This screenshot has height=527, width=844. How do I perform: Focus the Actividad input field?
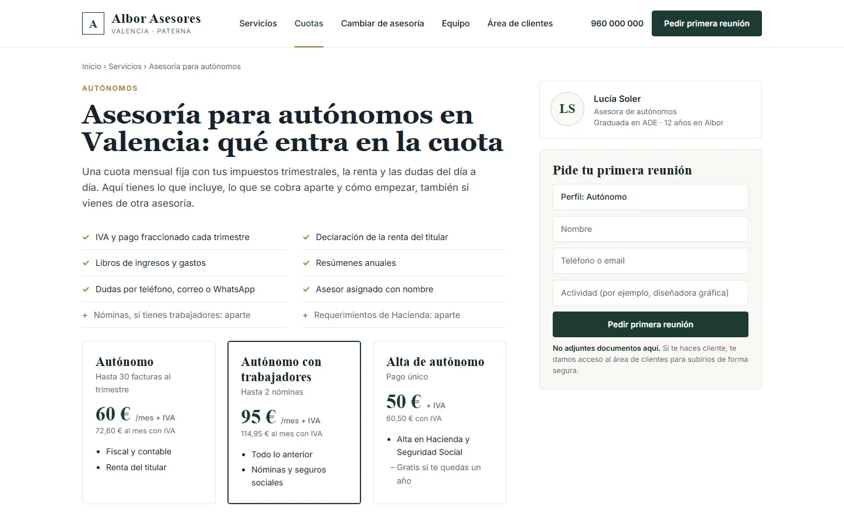pyautogui.click(x=651, y=293)
